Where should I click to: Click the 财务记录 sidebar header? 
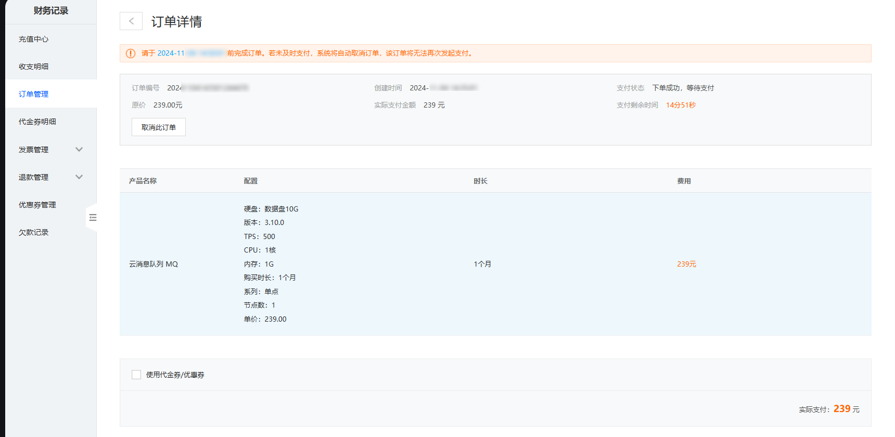51,11
